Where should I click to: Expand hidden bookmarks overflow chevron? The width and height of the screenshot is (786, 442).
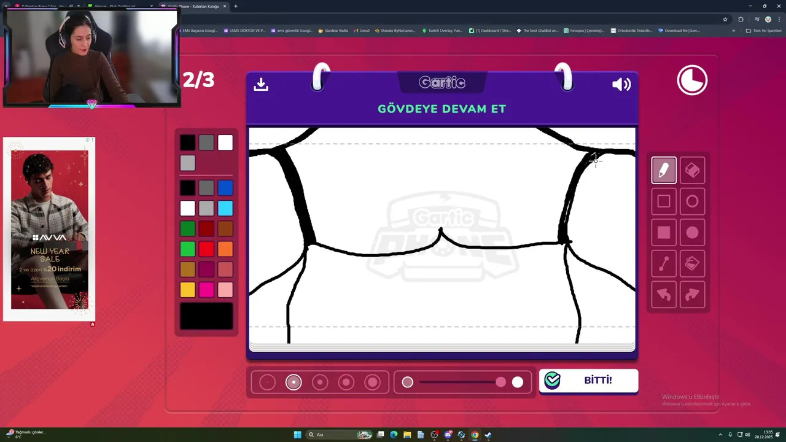(x=733, y=30)
